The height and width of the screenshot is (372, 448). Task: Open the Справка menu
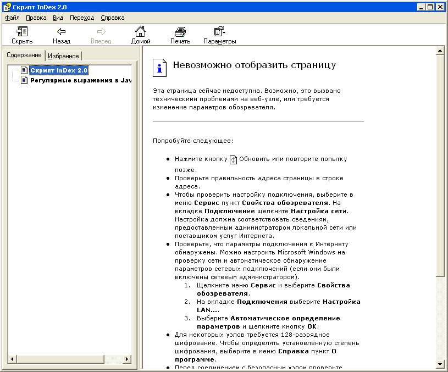[113, 18]
